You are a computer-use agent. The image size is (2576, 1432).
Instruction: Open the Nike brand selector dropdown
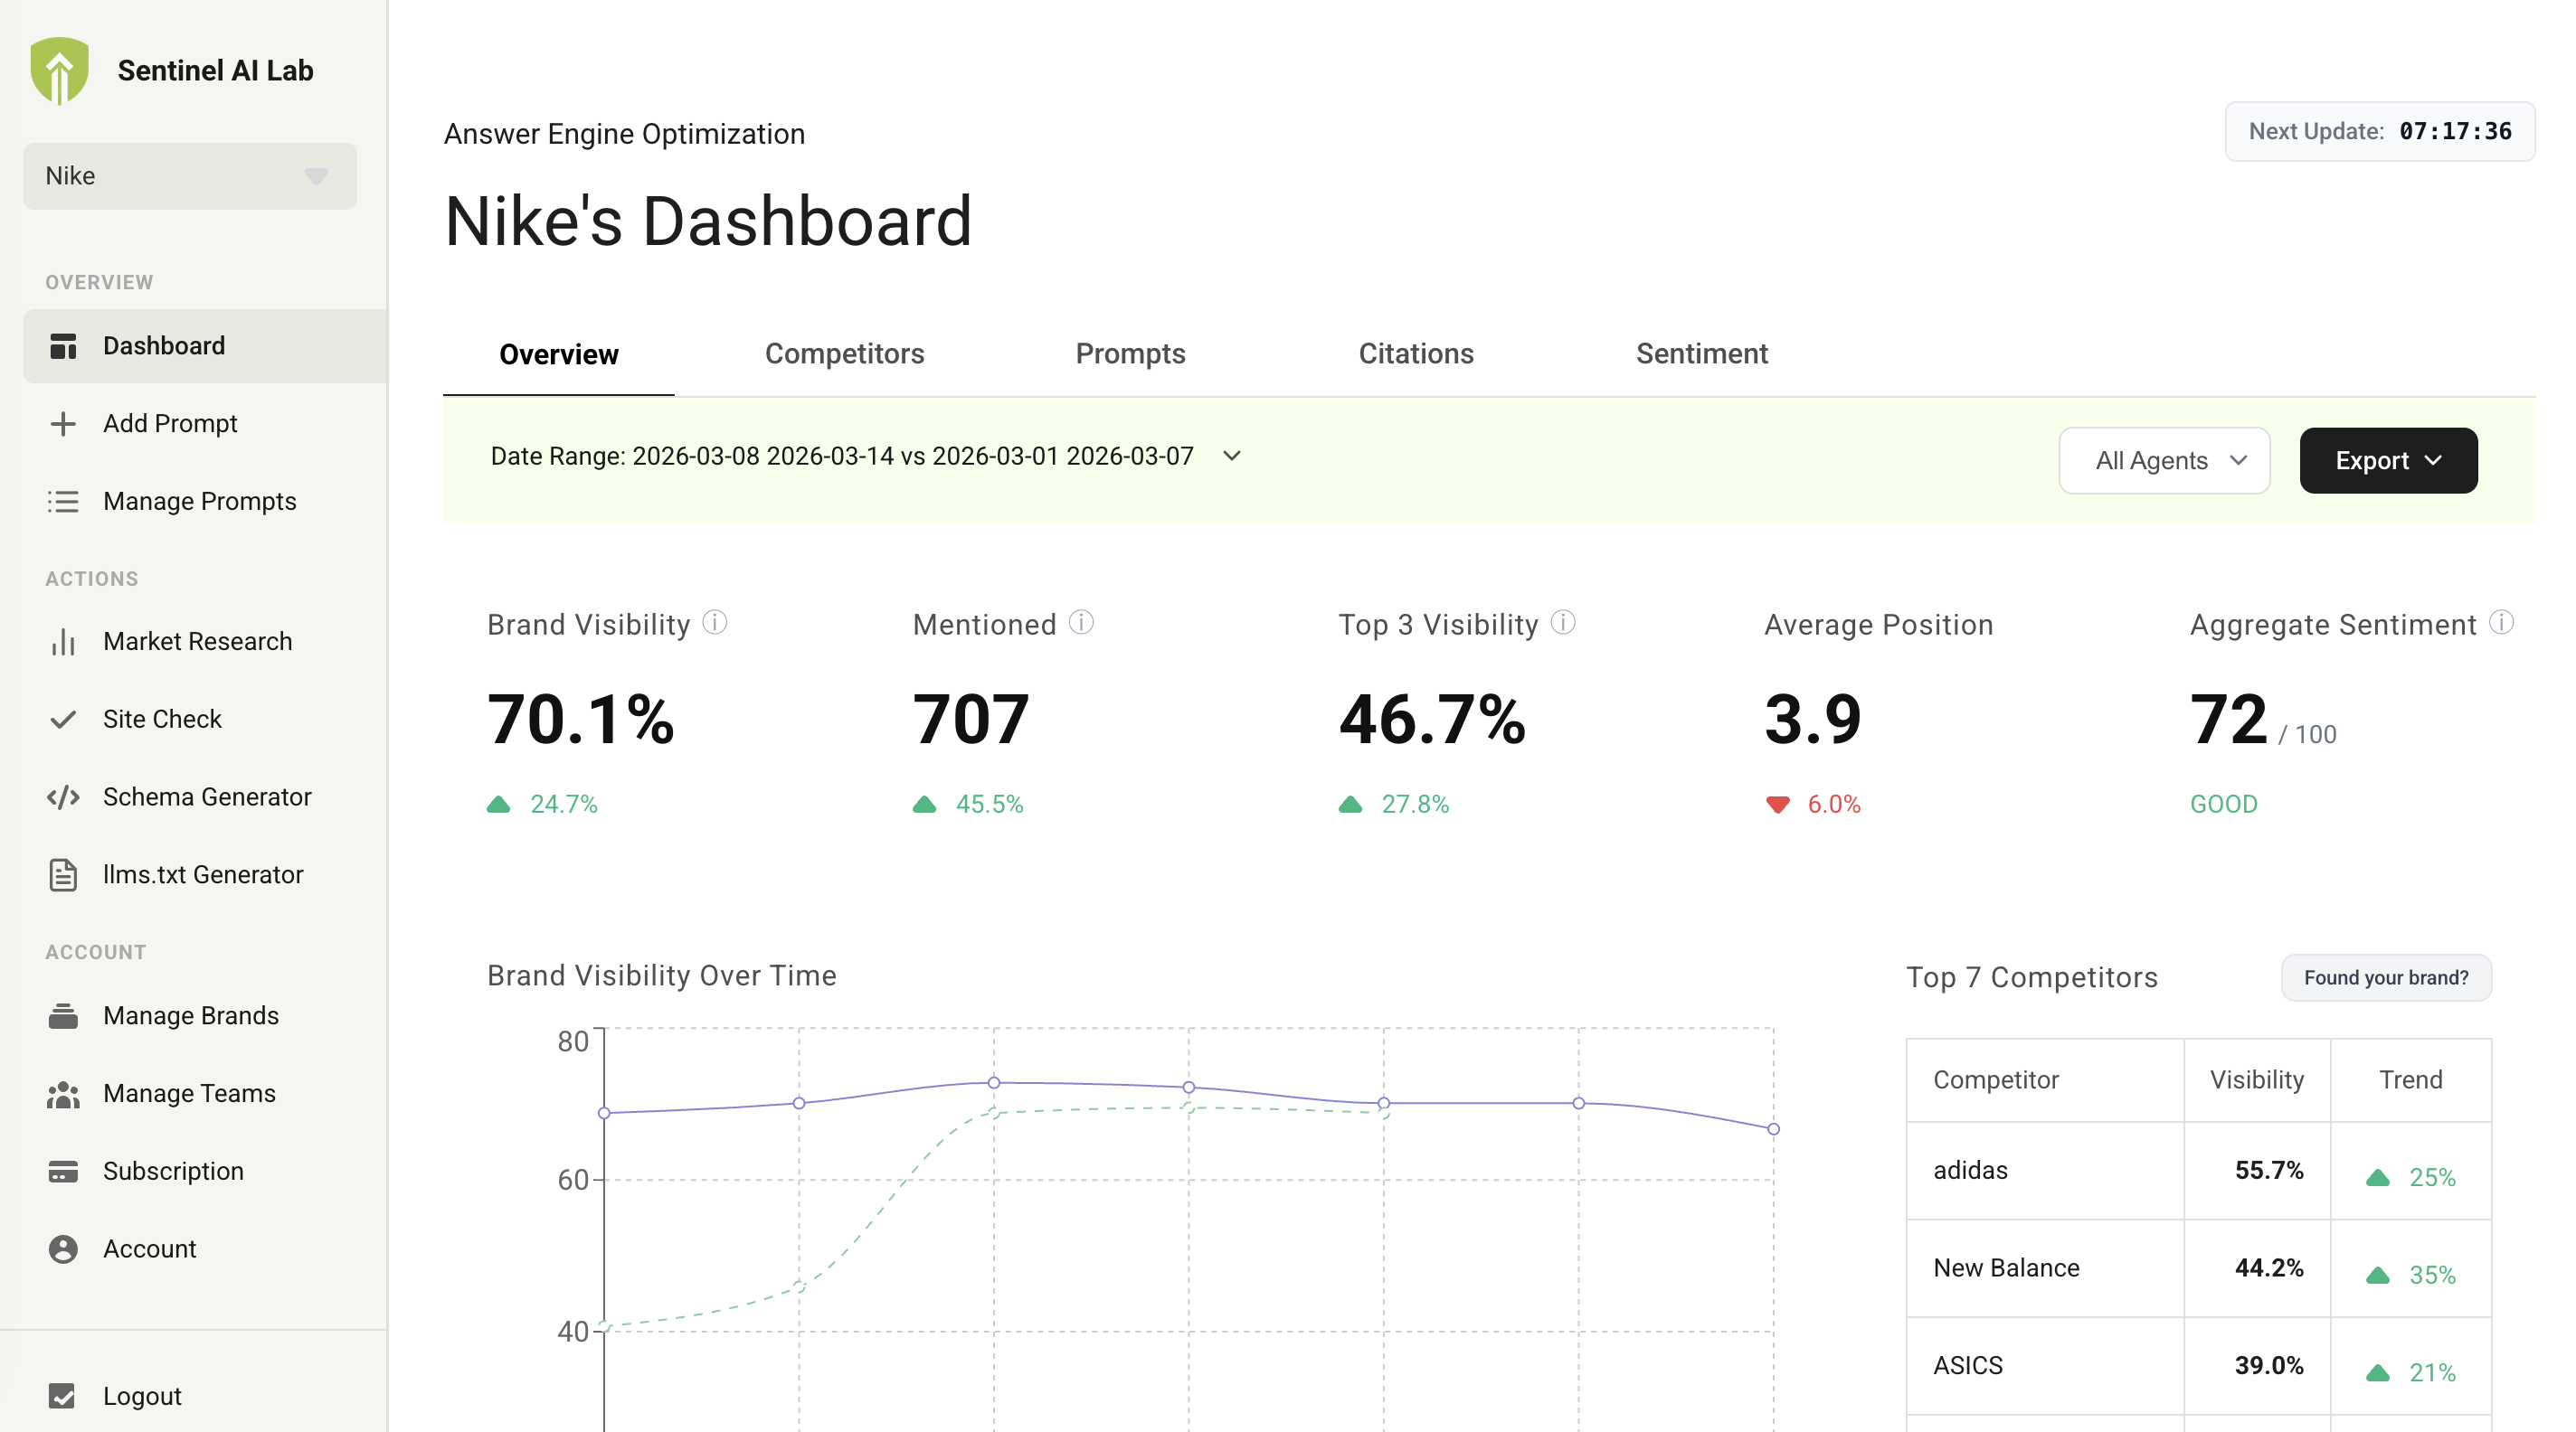coord(189,176)
